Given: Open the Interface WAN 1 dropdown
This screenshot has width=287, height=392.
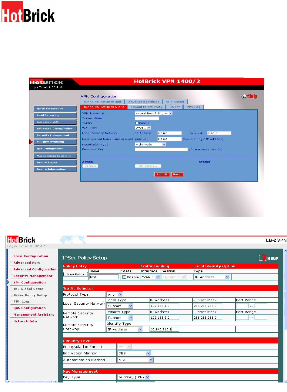Looking at the screenshot, I should pos(151,277).
